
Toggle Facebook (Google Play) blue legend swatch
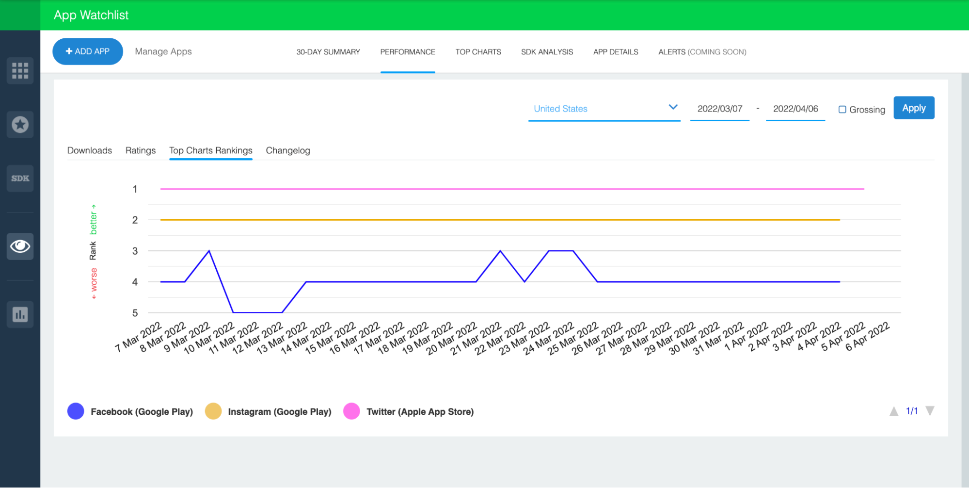click(76, 411)
